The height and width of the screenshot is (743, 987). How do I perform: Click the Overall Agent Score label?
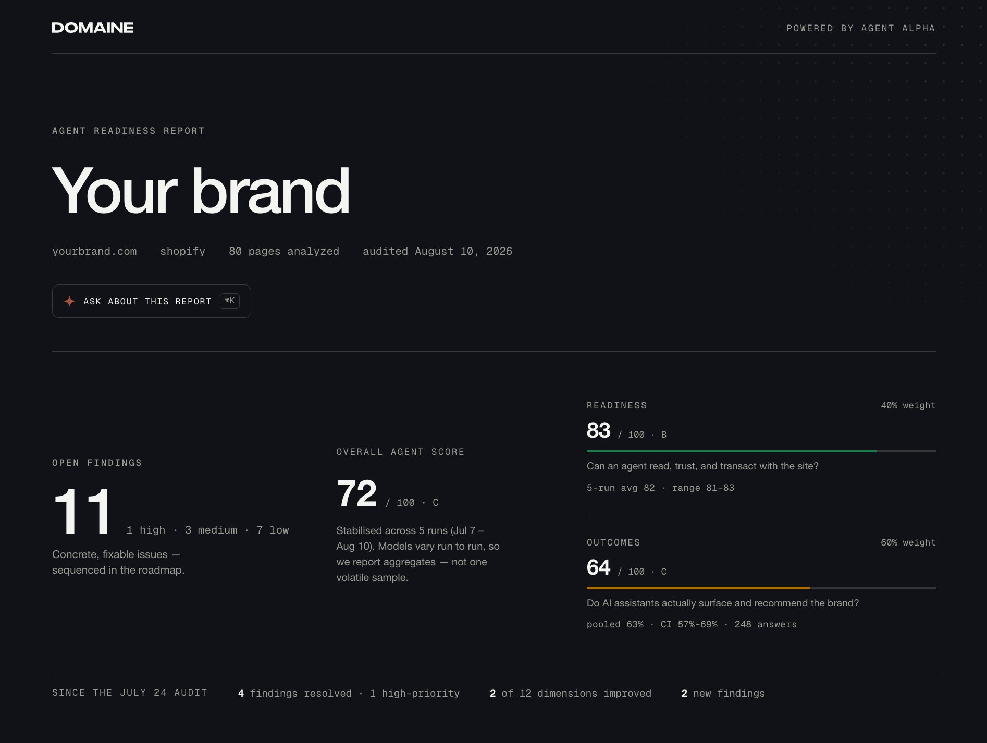coord(400,452)
